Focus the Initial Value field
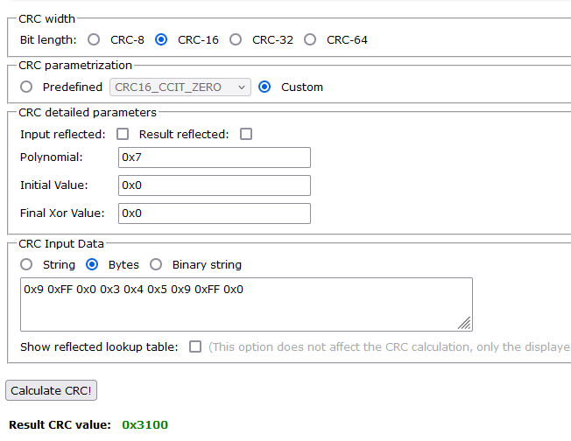Screen dimensions: 571x441 point(215,185)
